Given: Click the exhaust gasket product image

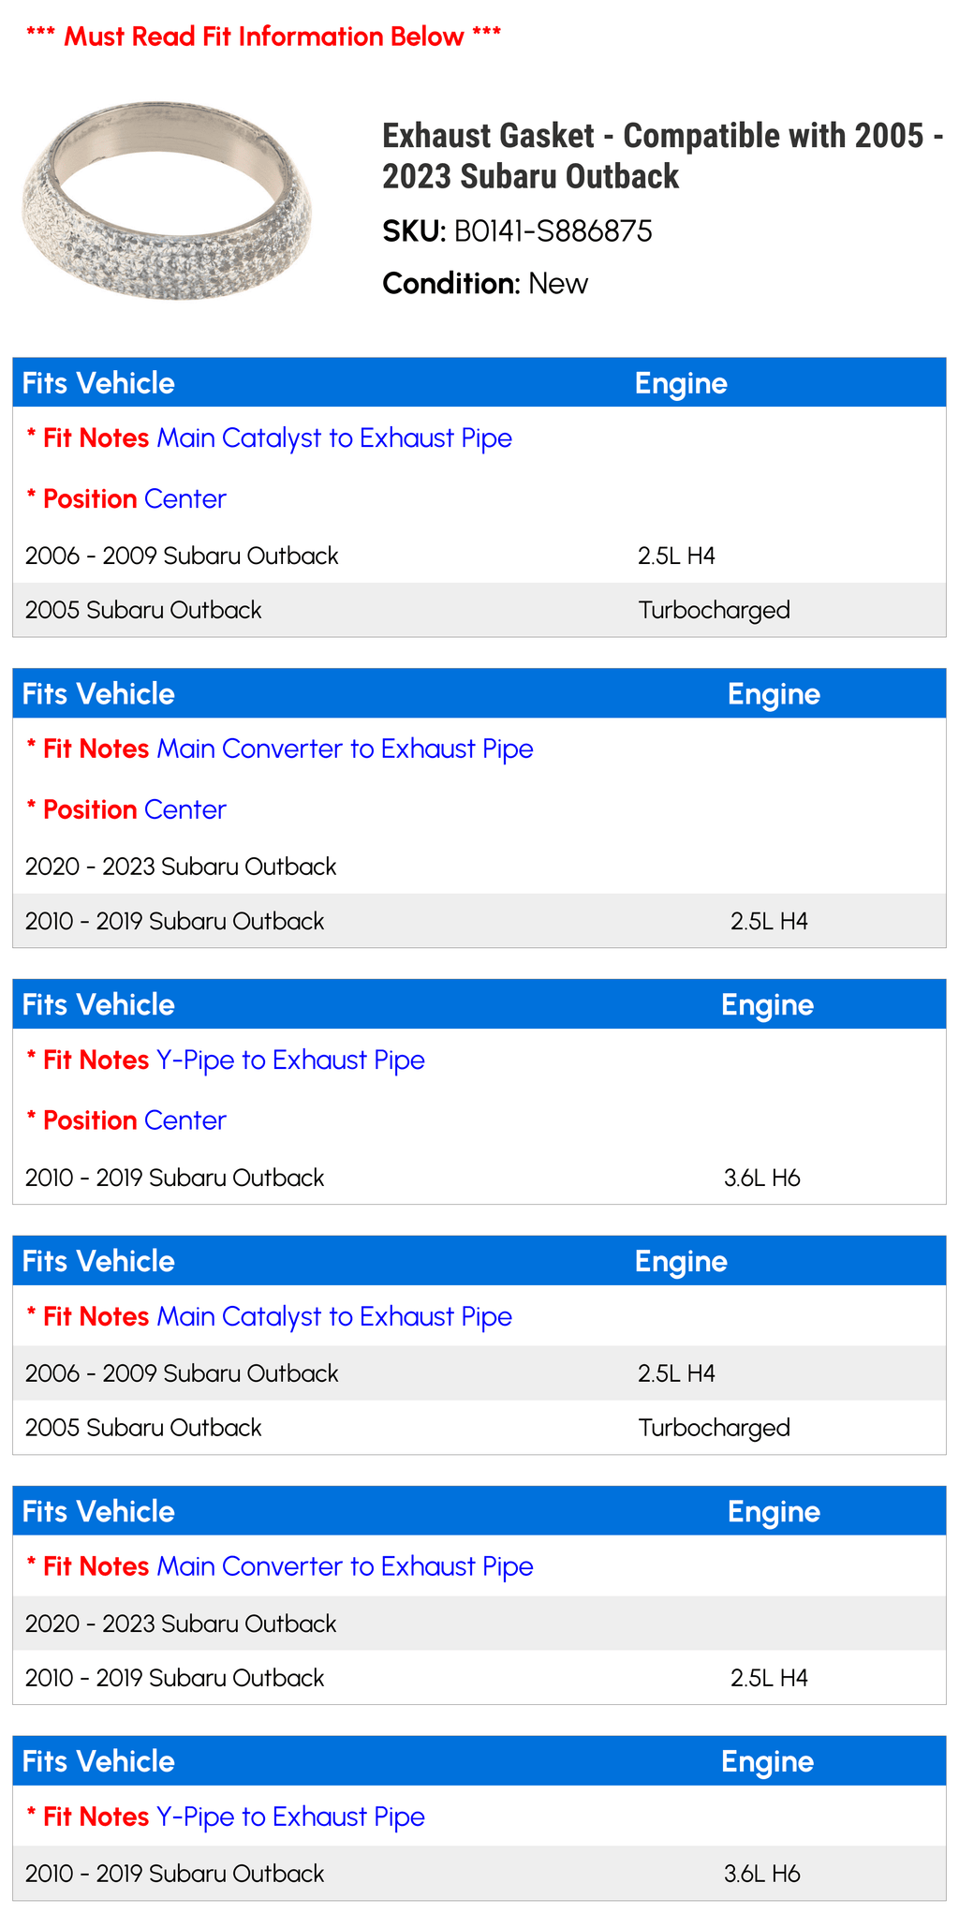Looking at the screenshot, I should [166, 200].
